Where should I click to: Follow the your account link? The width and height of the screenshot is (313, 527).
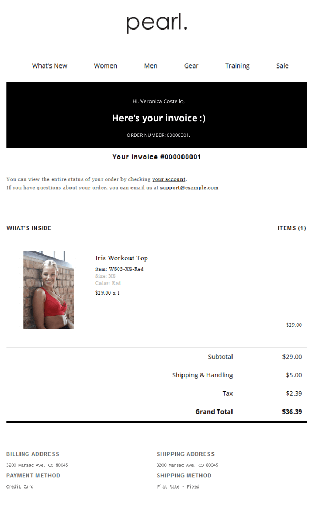168,180
